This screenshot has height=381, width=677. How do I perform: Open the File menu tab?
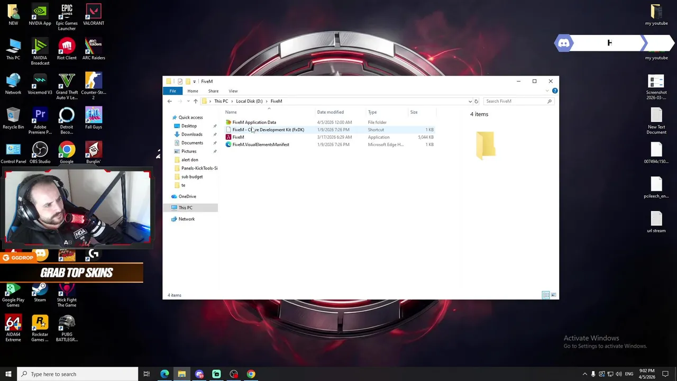(x=173, y=91)
